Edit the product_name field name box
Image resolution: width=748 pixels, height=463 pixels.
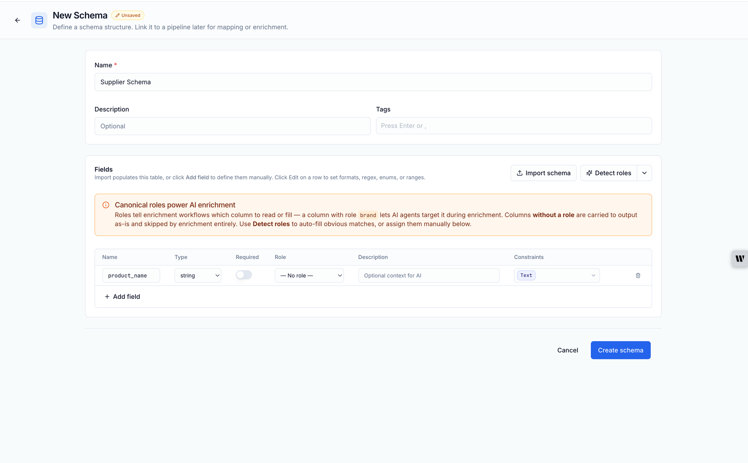(x=131, y=276)
